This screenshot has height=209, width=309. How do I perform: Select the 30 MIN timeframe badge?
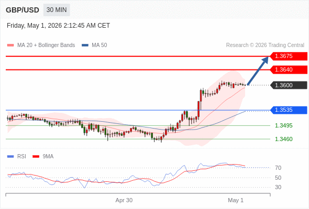[57, 10]
